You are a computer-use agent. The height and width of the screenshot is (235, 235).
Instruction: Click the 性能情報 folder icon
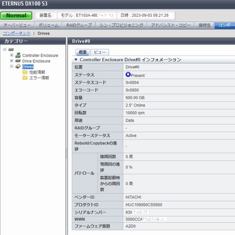tap(25, 72)
